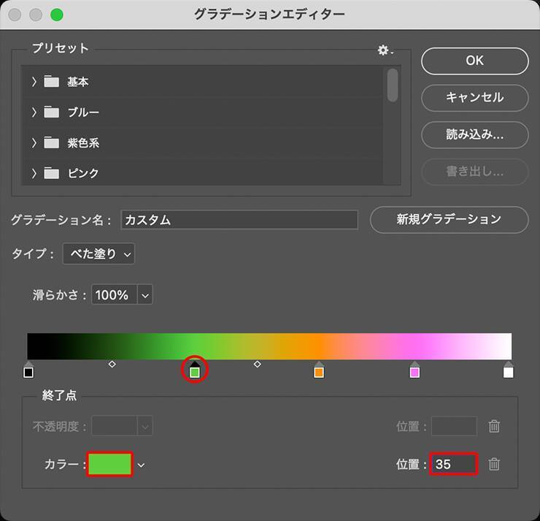Click the 基本 folder icon
The image size is (540, 521).
click(51, 82)
